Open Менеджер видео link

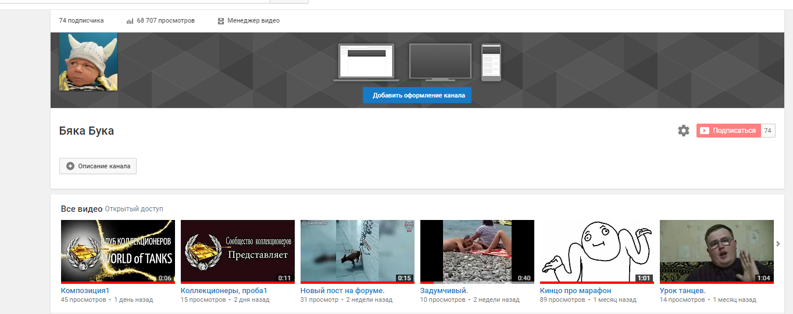pyautogui.click(x=253, y=20)
